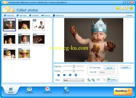Select photo thumbnail 2 with capped boy
136x98 pixels.
coord(24,25)
